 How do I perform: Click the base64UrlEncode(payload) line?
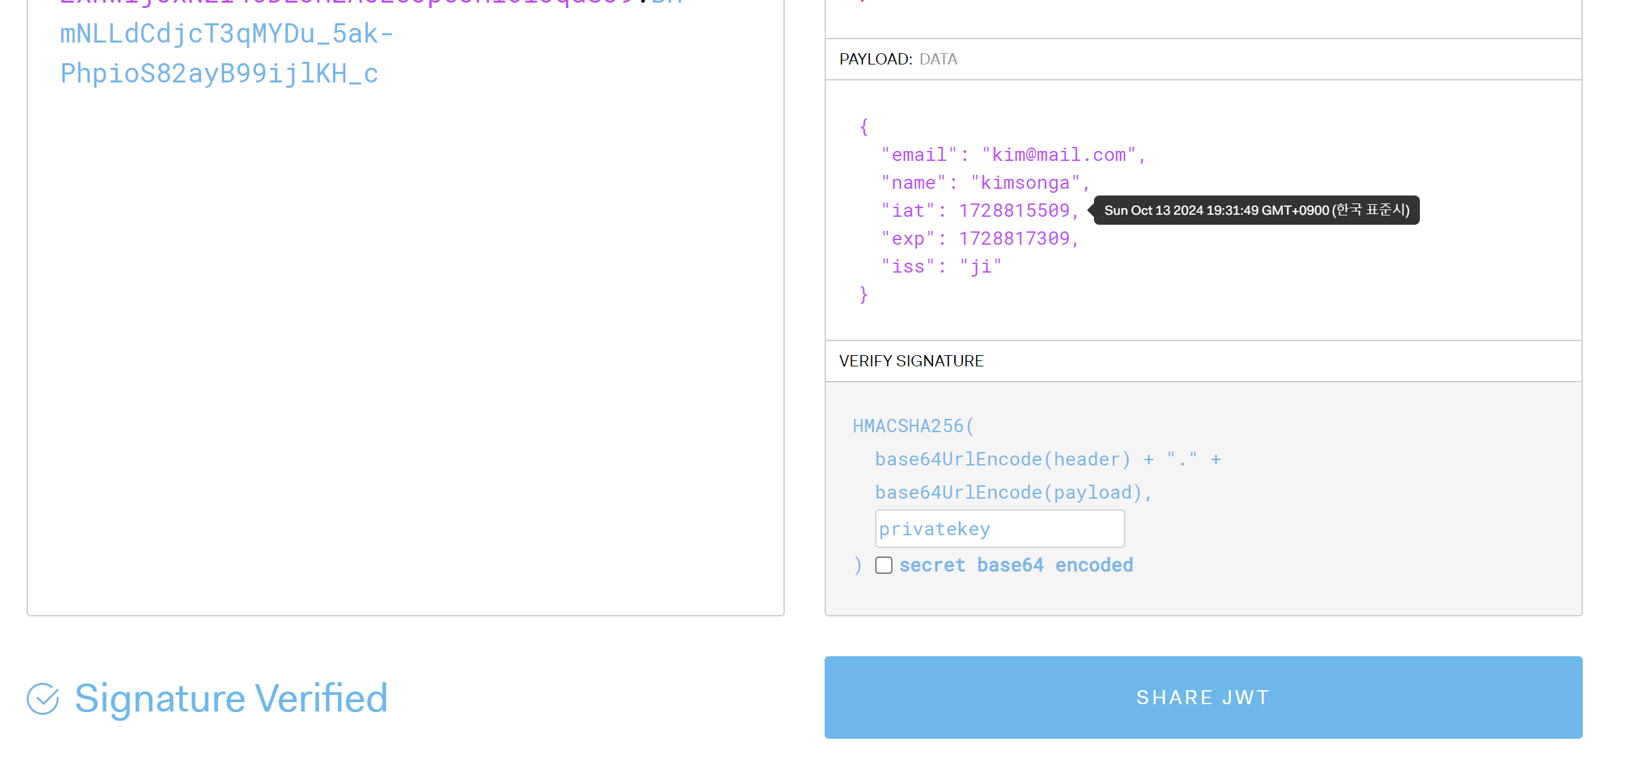tap(1012, 493)
